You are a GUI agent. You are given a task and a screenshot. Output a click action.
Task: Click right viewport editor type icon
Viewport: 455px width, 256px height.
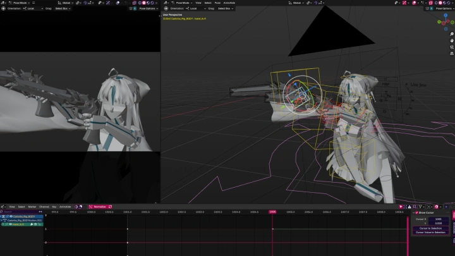165,3
